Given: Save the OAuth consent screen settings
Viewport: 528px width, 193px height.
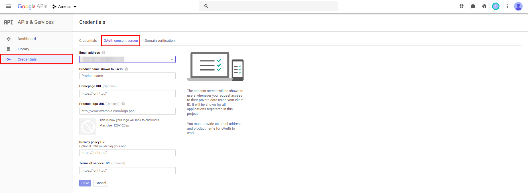Looking at the screenshot, I should (85, 183).
